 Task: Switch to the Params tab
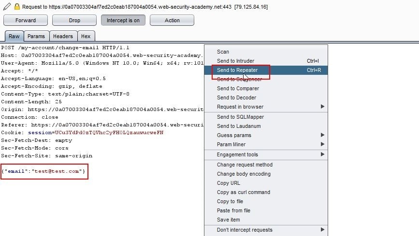(x=36, y=36)
